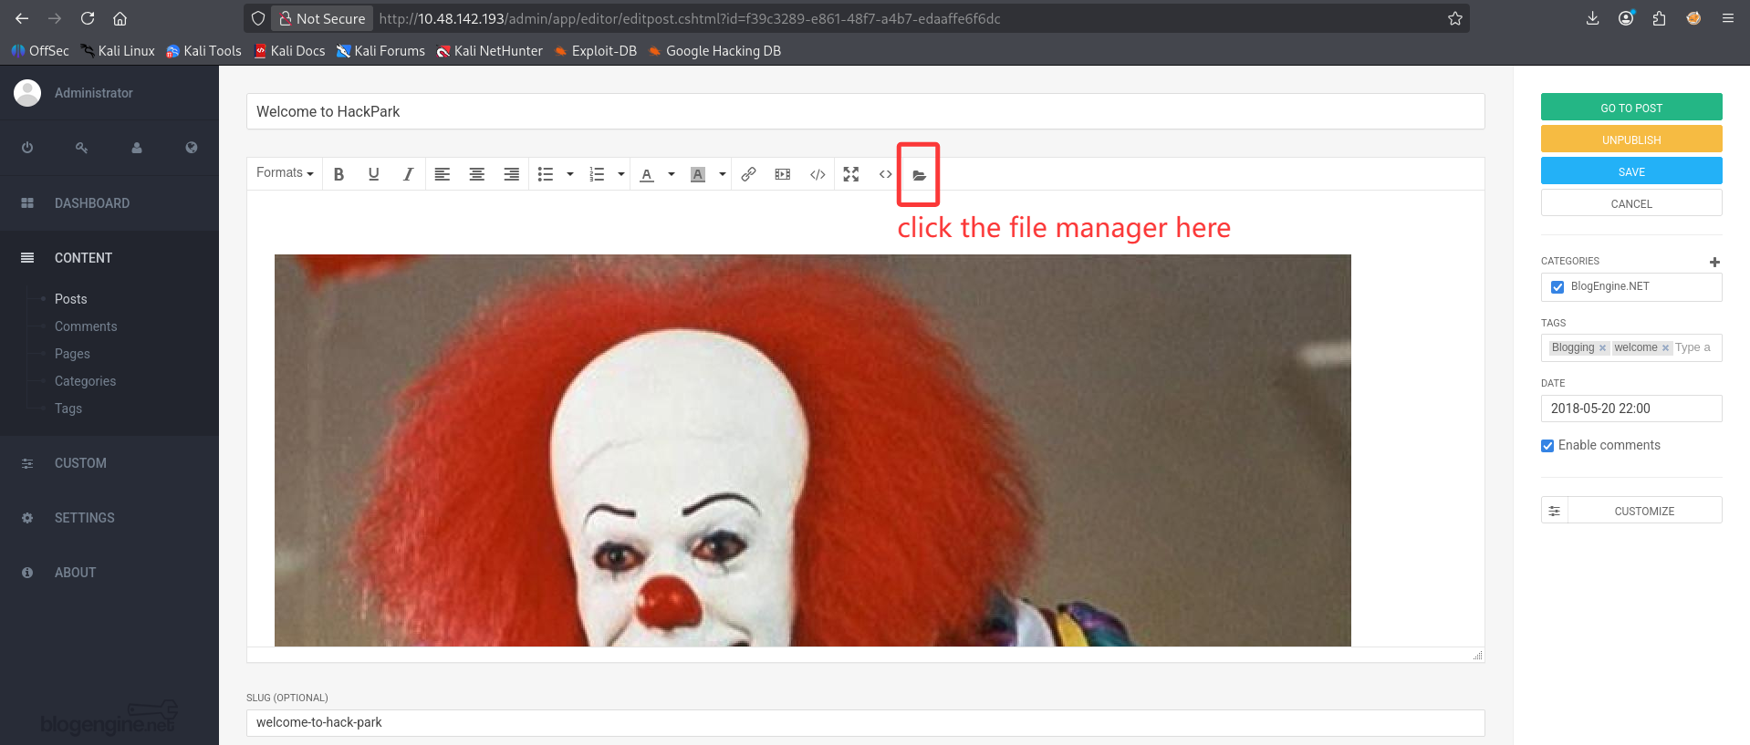Click the tags input field
The height and width of the screenshot is (745, 1750).
(x=1695, y=347)
